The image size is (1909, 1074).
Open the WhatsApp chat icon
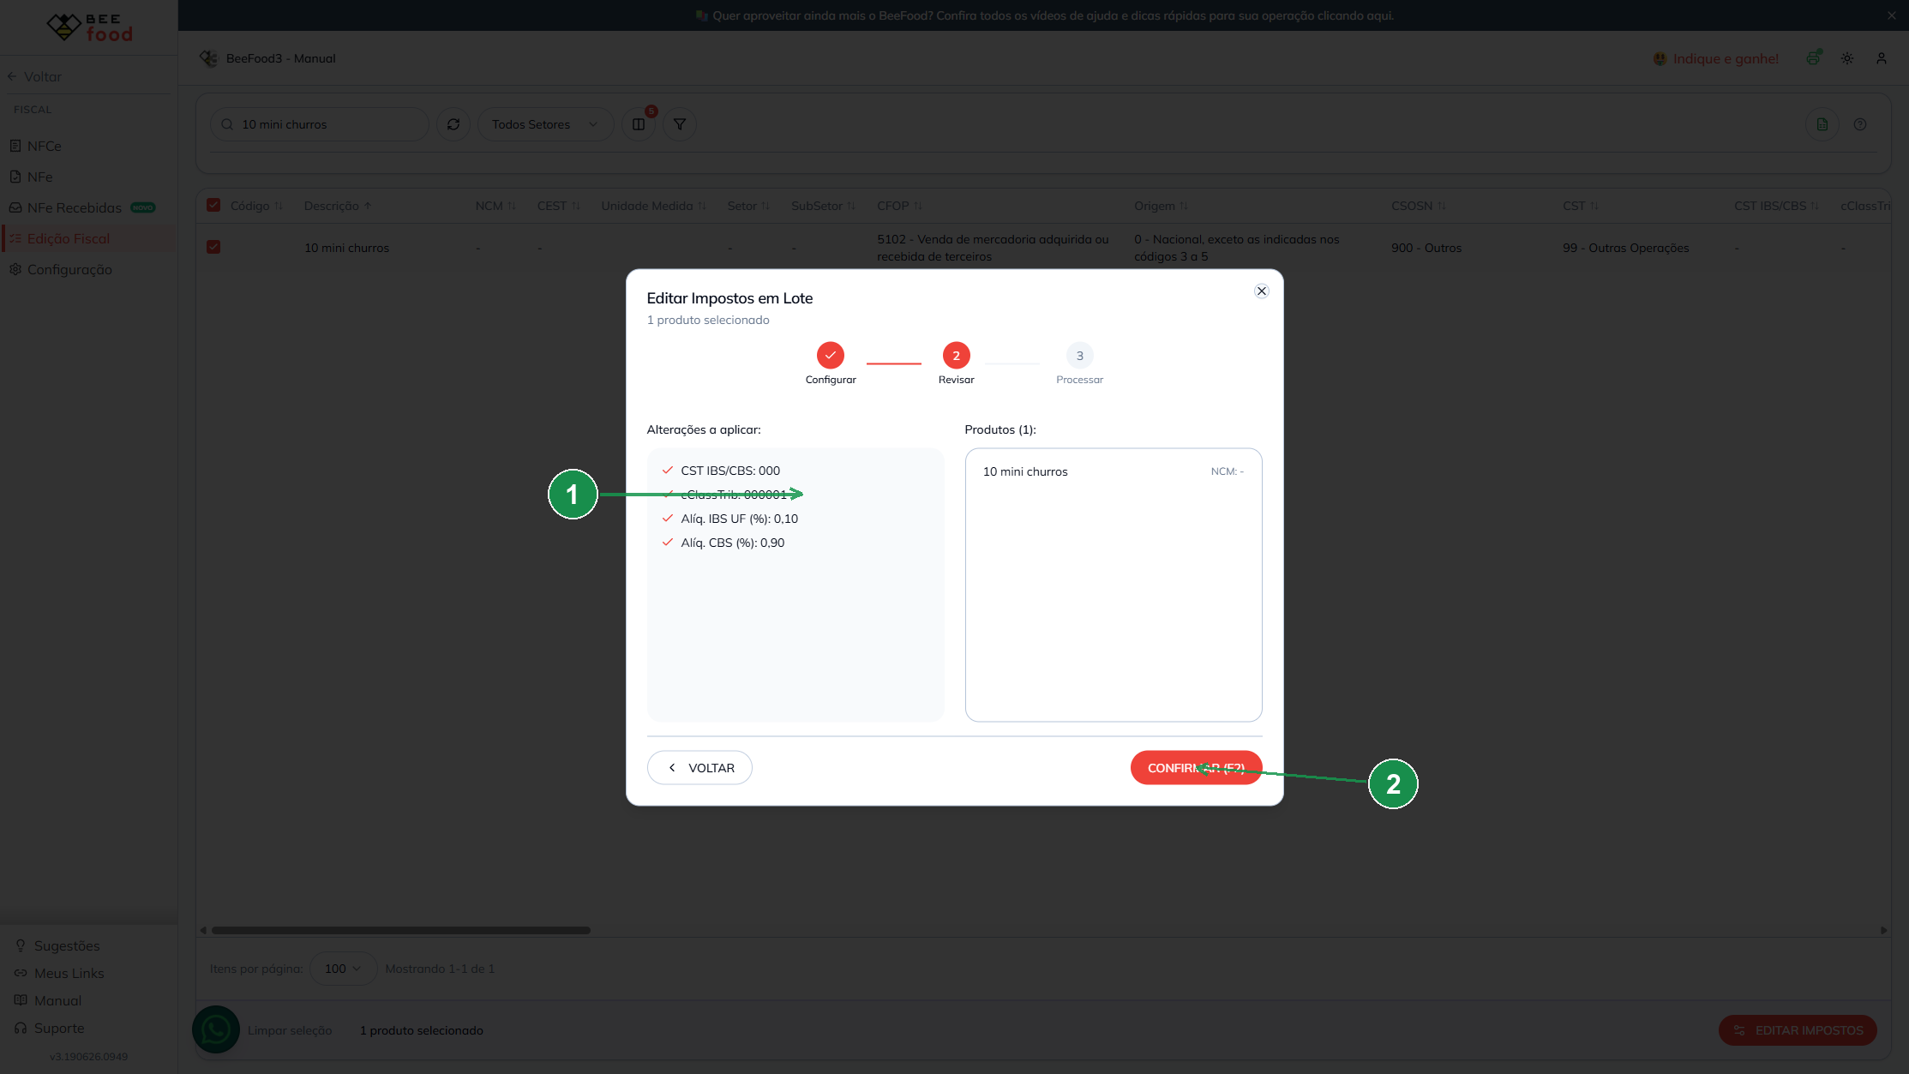[216, 1029]
